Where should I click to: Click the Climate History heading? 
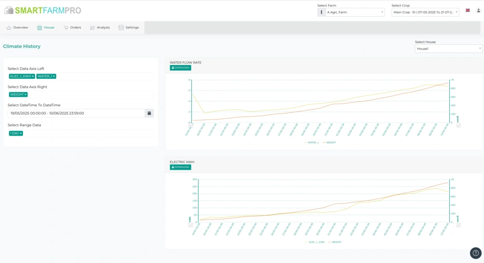22,46
